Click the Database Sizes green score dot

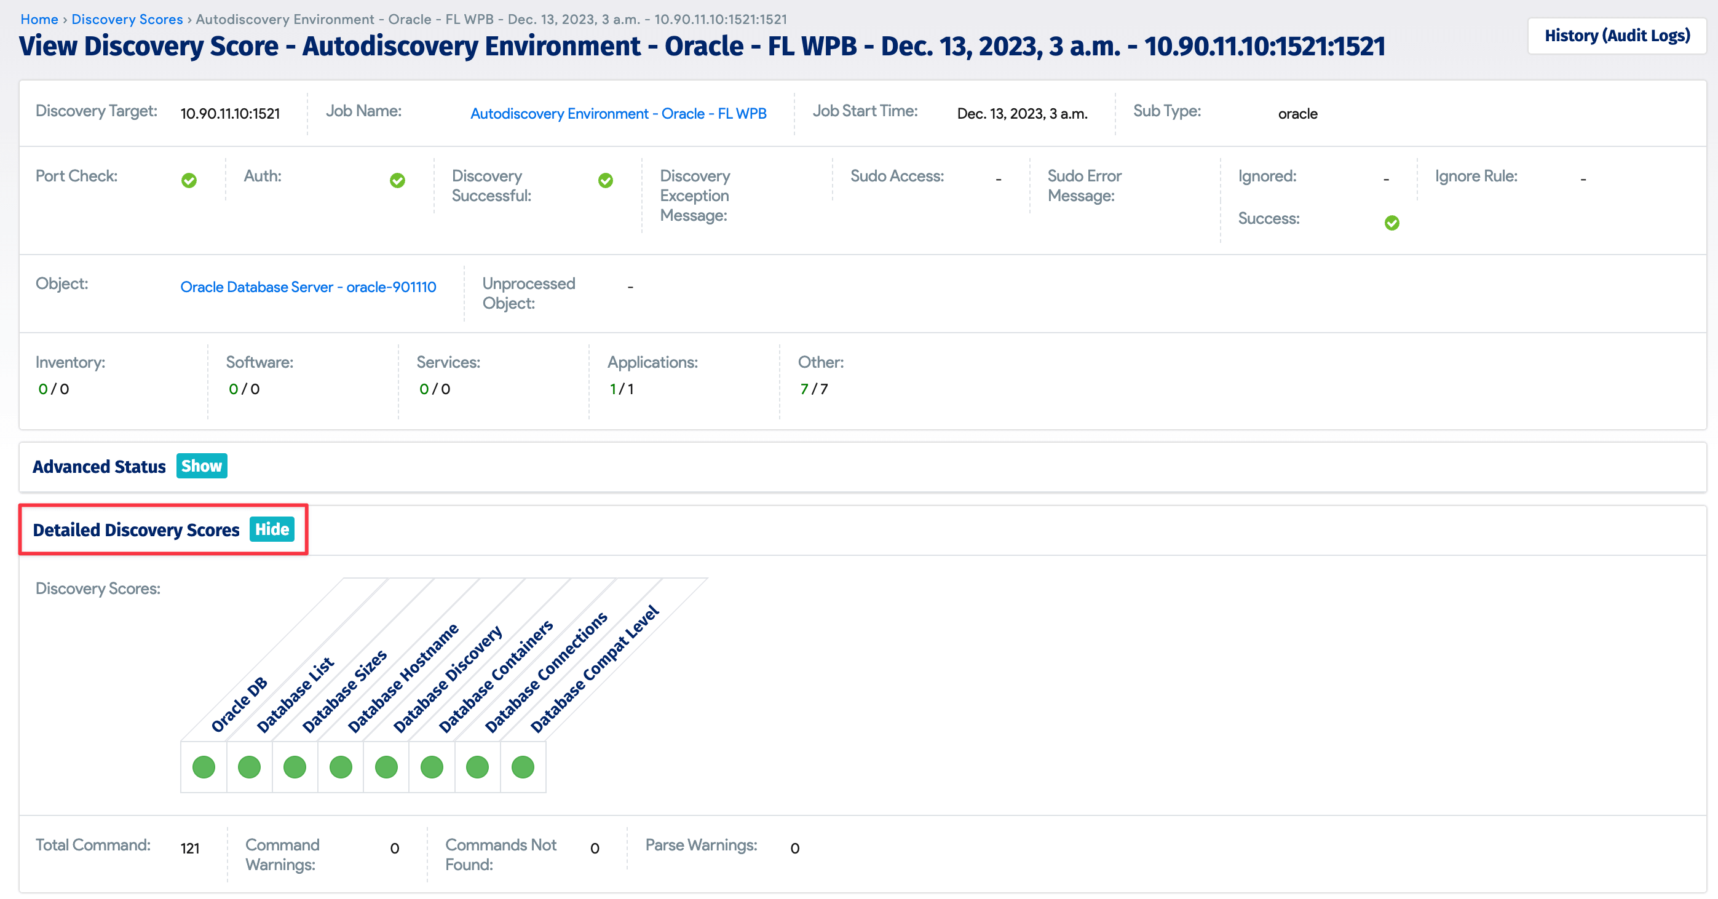click(295, 767)
